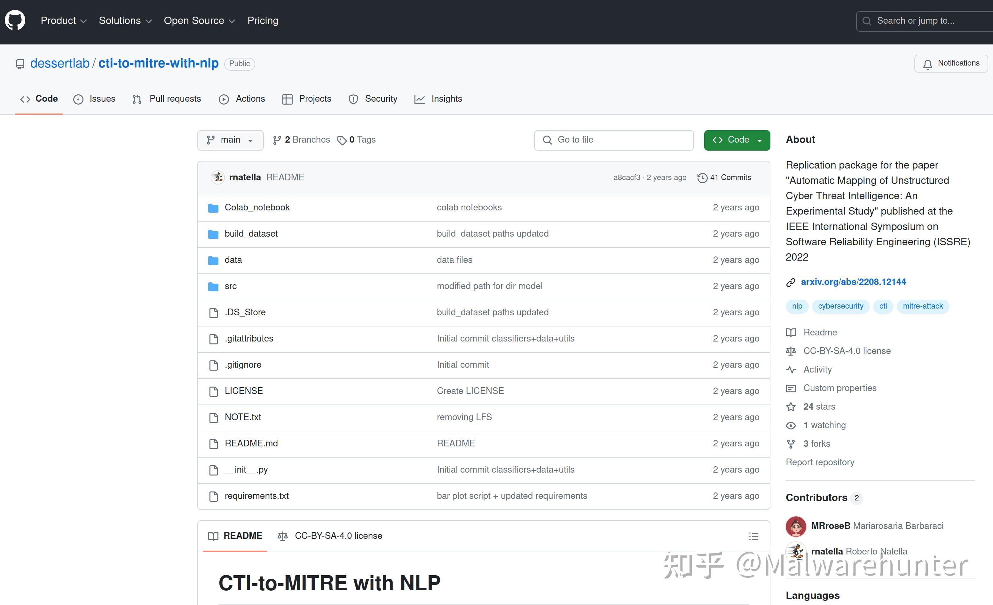Click the GitHub logo icon

15,20
